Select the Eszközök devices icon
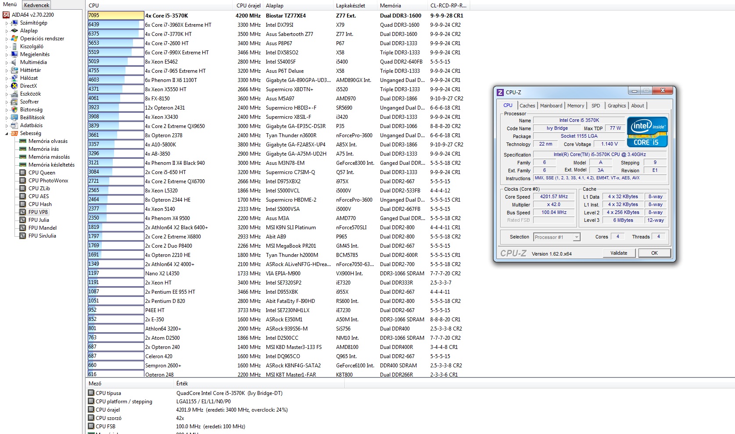 (14, 94)
